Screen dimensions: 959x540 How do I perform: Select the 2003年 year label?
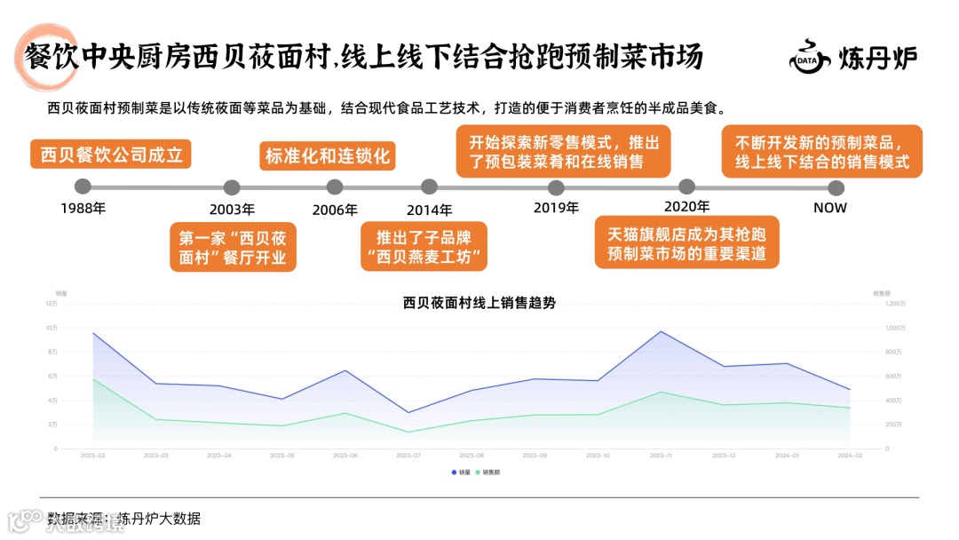(x=233, y=210)
